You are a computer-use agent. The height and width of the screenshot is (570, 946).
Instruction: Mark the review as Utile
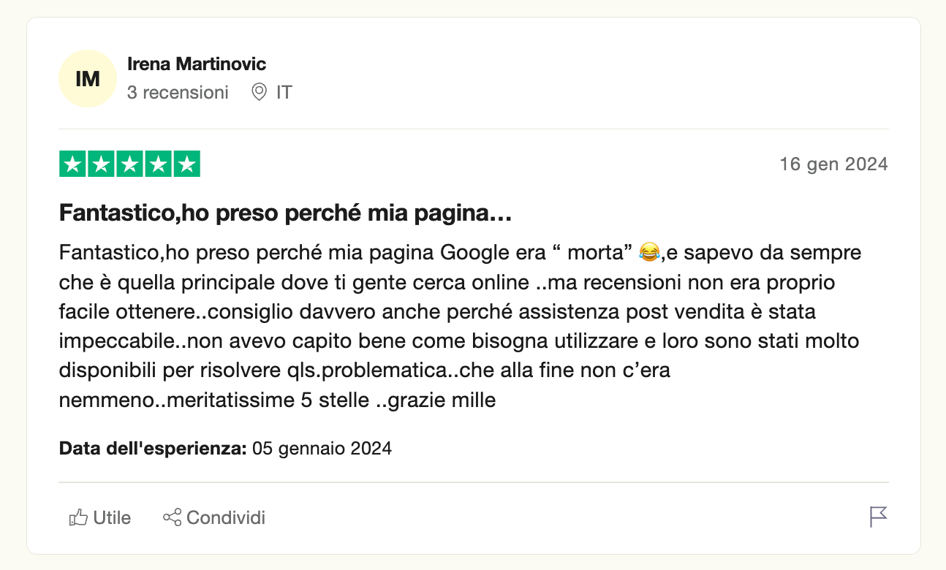[112, 518]
